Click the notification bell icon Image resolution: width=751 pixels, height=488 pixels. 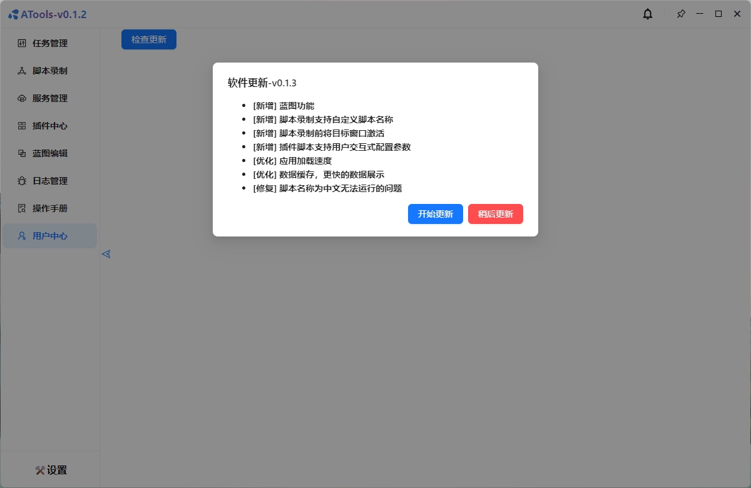648,14
